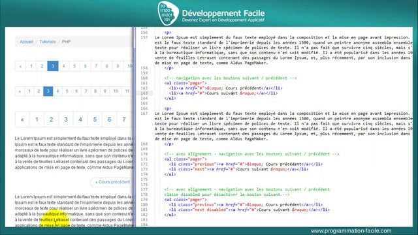
Task: Go to previous page in top pagination row
Action: point(20,66)
